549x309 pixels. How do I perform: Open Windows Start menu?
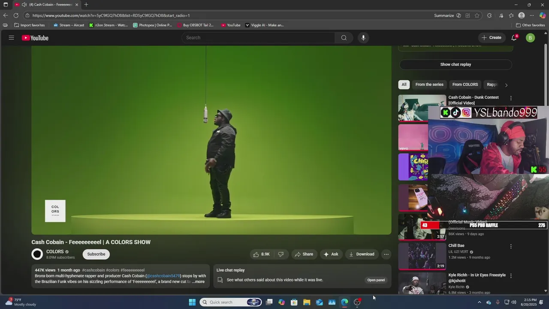pyautogui.click(x=192, y=302)
